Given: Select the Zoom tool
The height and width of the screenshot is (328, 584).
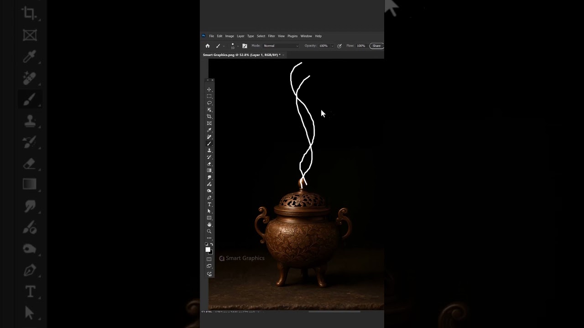Looking at the screenshot, I should point(209,231).
